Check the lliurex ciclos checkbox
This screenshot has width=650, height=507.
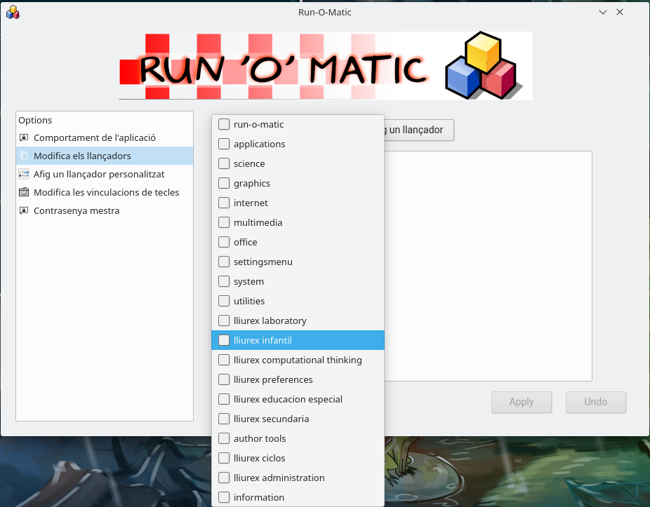224,458
